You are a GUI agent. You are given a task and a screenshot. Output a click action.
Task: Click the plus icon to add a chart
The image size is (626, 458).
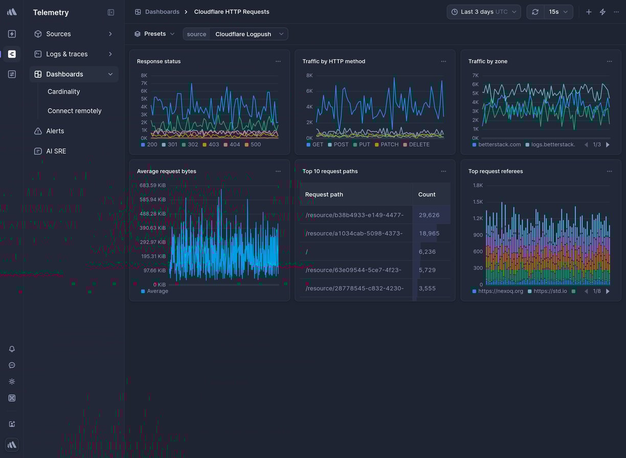589,12
